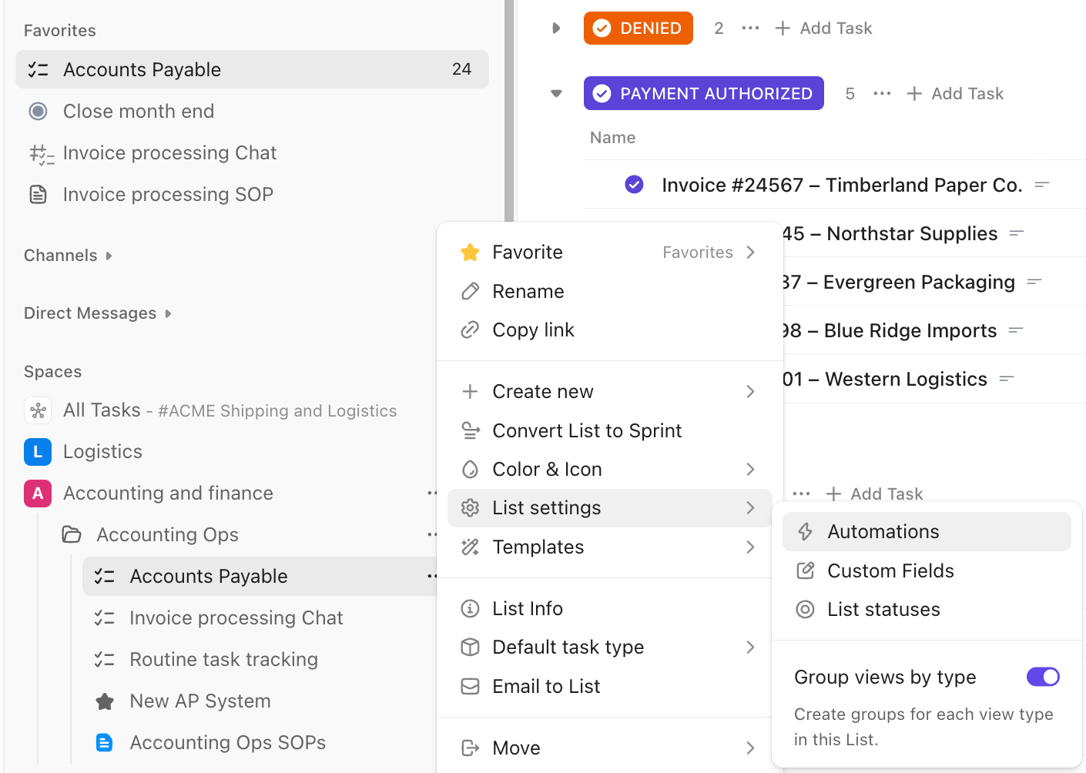Select the Logistics space avatar
The width and height of the screenshot is (1086, 773).
click(x=38, y=452)
